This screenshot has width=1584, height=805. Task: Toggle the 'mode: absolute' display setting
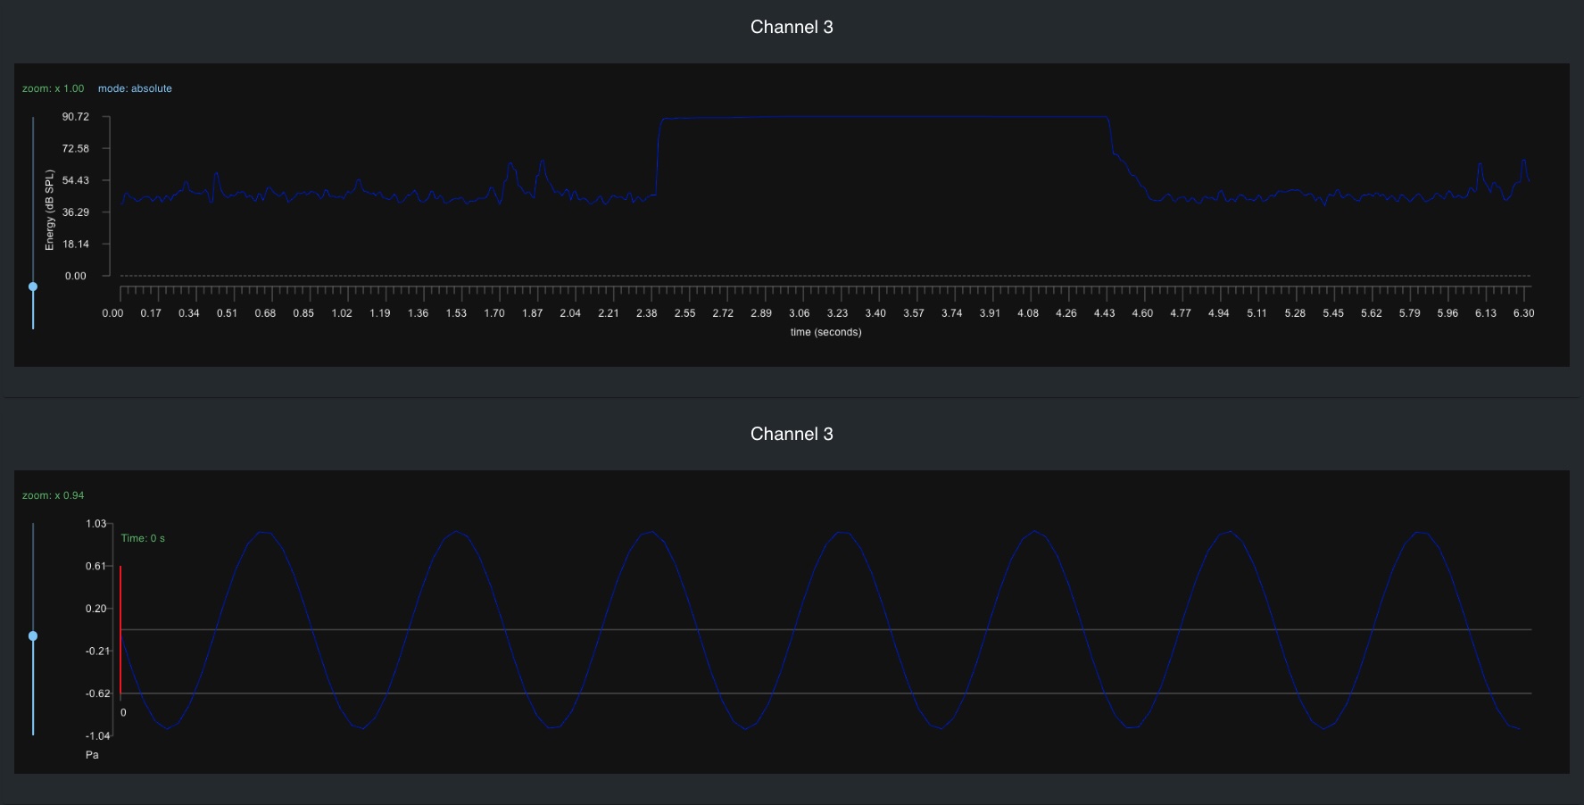pos(135,88)
